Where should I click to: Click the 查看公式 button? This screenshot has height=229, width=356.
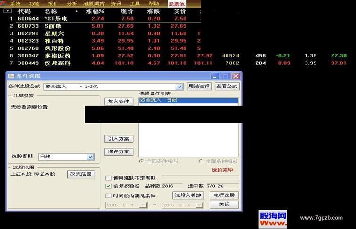tap(227, 87)
